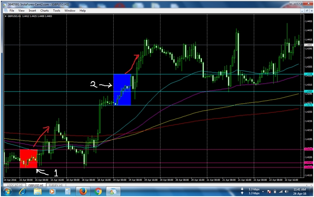Click the GBPUSD,H1 chart header dropdown triangle
314x197 pixels.
6,16
